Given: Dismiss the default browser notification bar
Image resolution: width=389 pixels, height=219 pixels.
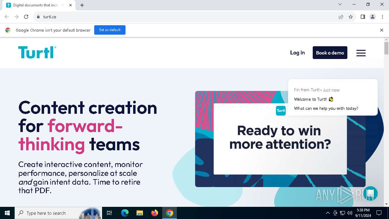Looking at the screenshot, I should [x=382, y=30].
